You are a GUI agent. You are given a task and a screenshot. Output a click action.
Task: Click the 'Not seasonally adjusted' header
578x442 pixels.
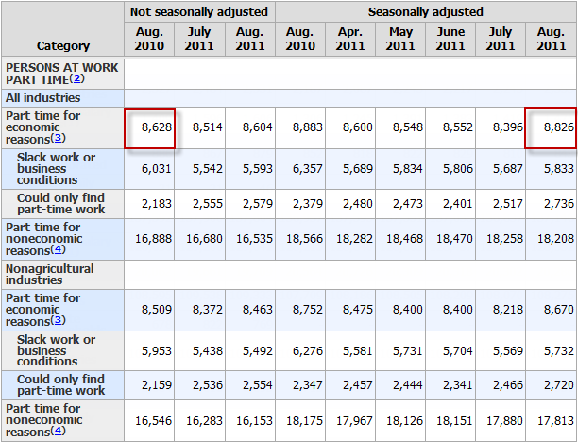tap(199, 11)
